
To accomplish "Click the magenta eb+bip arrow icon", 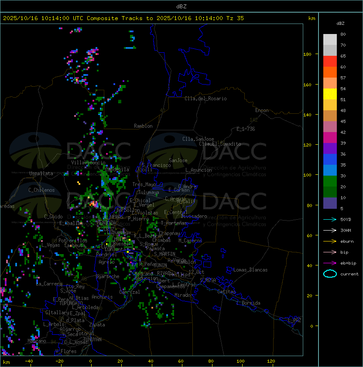I will (x=330, y=263).
